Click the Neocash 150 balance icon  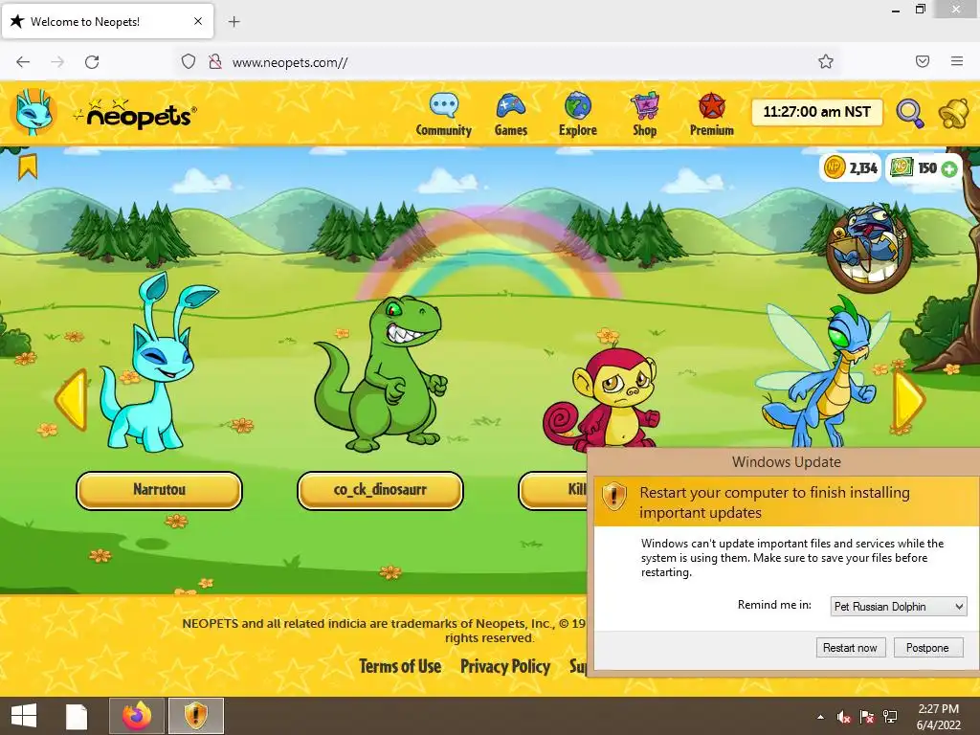coord(902,167)
